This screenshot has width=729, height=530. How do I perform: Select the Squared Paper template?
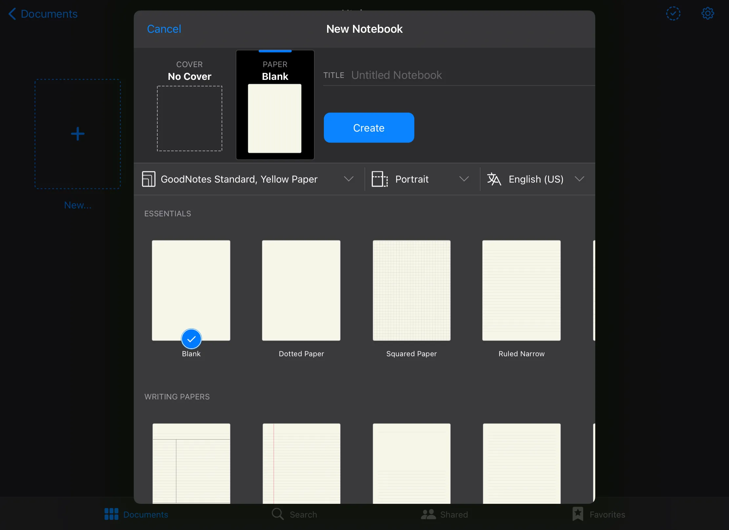click(x=411, y=290)
